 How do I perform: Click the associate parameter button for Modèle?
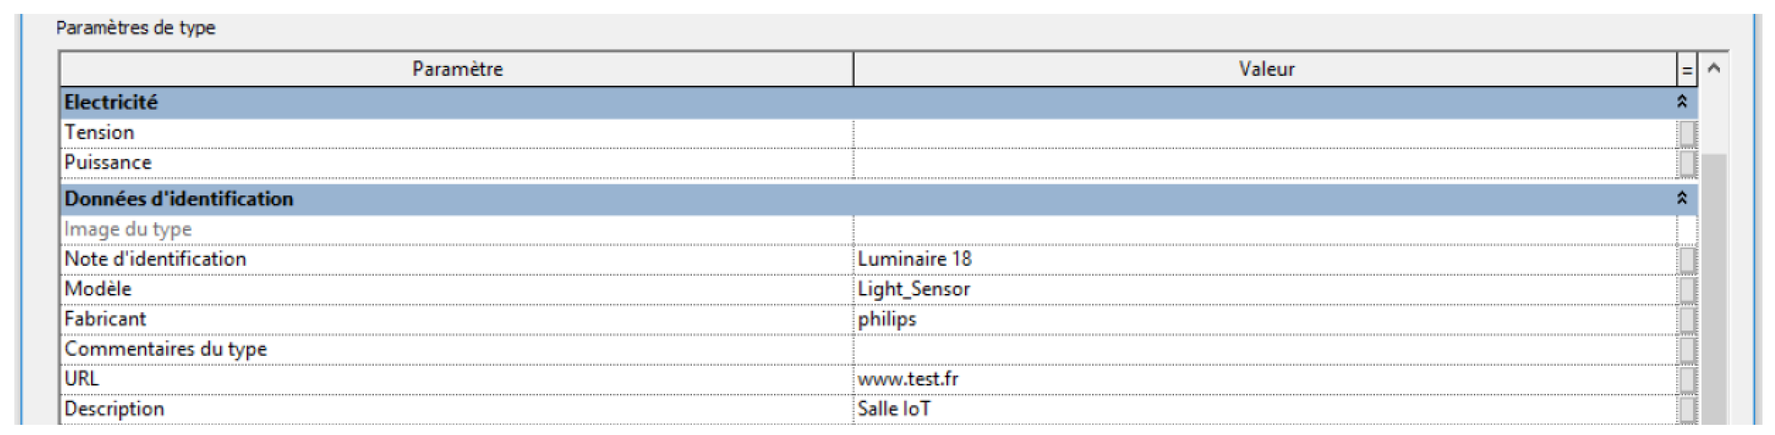pyautogui.click(x=1686, y=289)
